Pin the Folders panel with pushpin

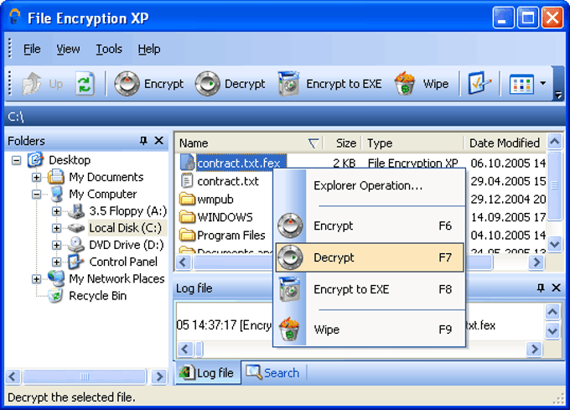point(143,141)
